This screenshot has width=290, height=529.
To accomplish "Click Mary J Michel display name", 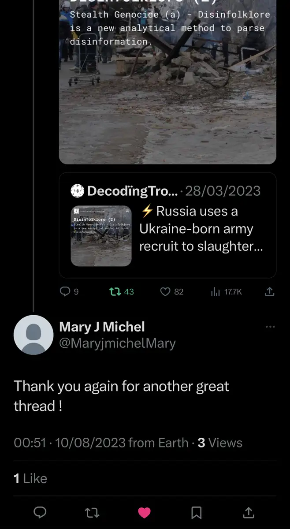I will tap(102, 327).
